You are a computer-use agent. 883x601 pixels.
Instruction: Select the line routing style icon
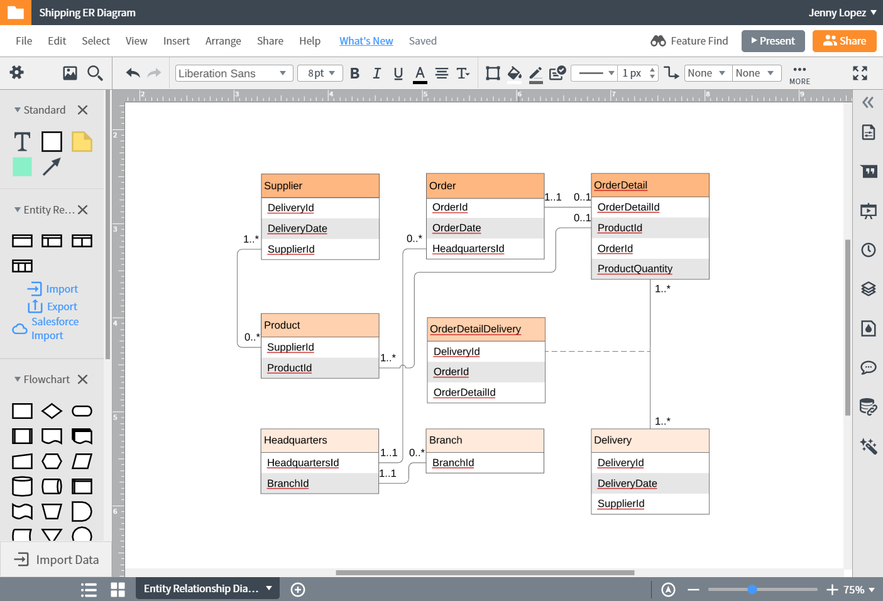click(672, 73)
